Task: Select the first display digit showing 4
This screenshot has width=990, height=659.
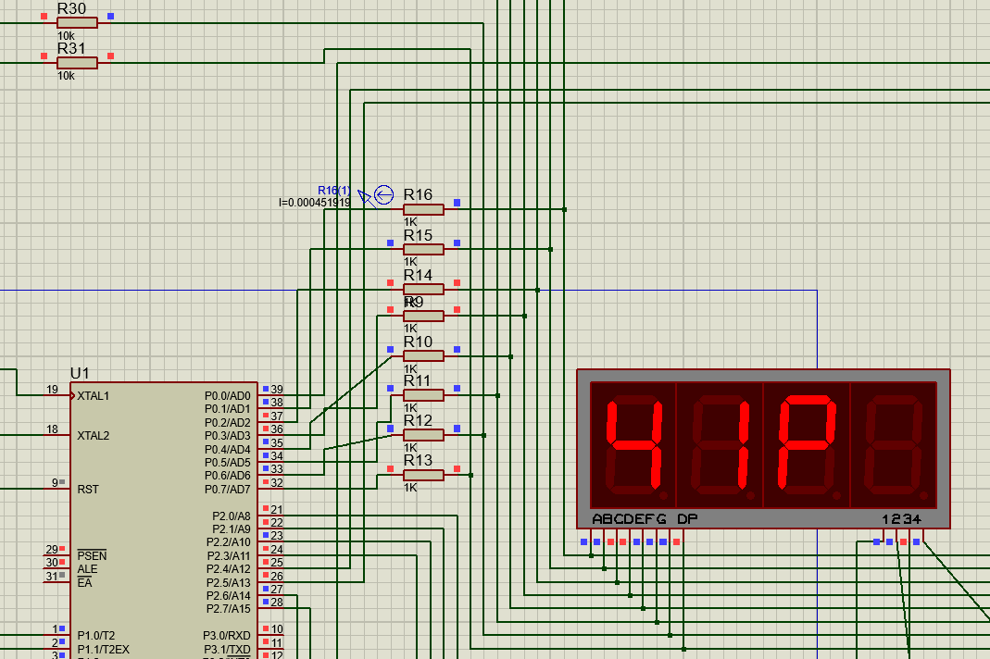Action: pyautogui.click(x=633, y=444)
